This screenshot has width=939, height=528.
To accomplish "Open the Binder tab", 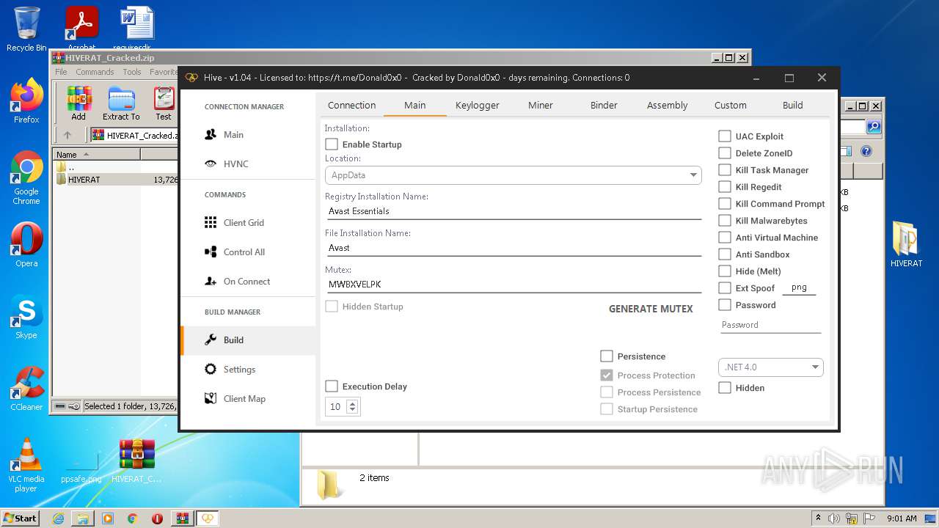I will (604, 105).
